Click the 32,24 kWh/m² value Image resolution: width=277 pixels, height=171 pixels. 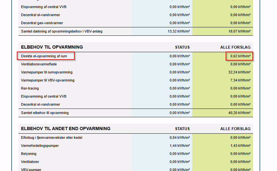tap(239, 72)
